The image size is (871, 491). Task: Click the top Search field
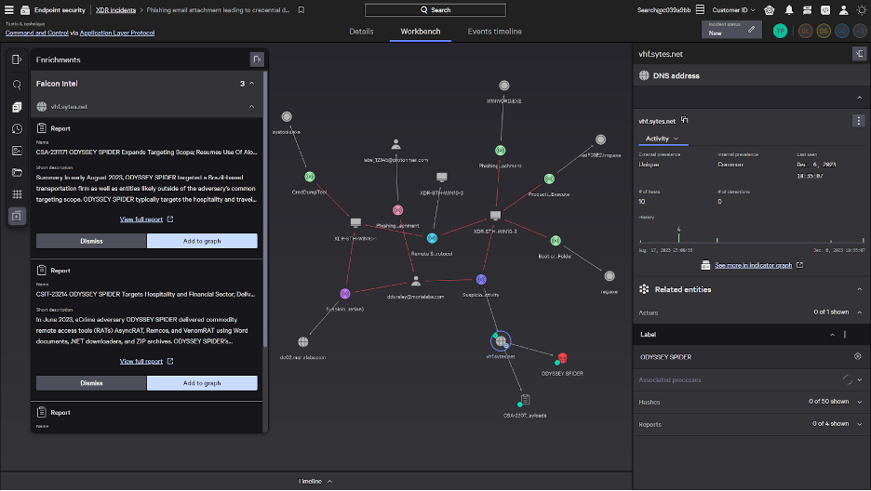click(435, 9)
